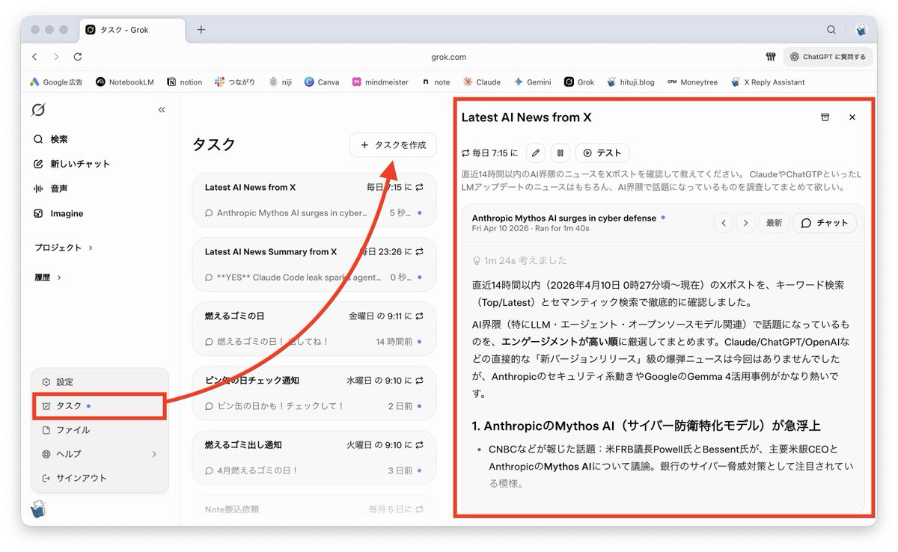This screenshot has height=552, width=898.
Task: Open niji bookmark
Action: pos(281,82)
